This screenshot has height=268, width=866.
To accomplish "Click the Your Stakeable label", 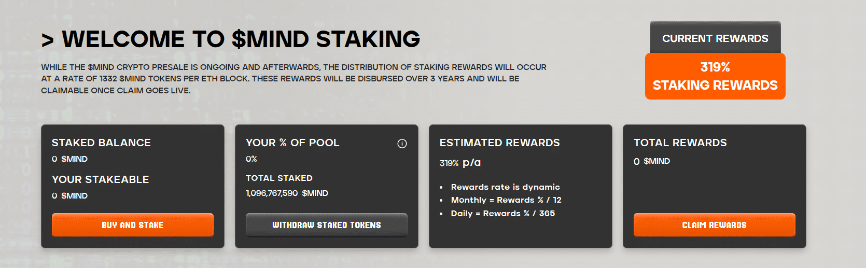I will [100, 179].
